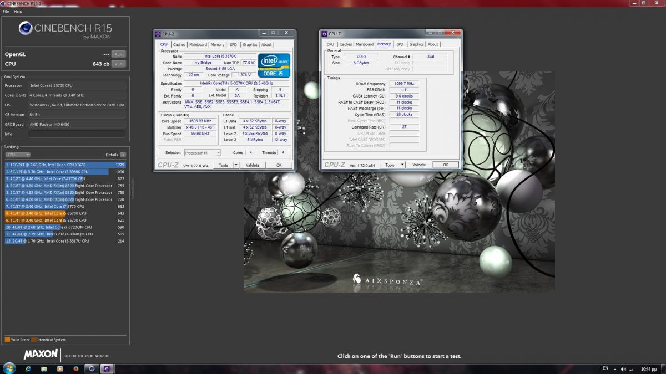
Task: Switch to CPU-Z via its taskbar icon
Action: pos(107,368)
